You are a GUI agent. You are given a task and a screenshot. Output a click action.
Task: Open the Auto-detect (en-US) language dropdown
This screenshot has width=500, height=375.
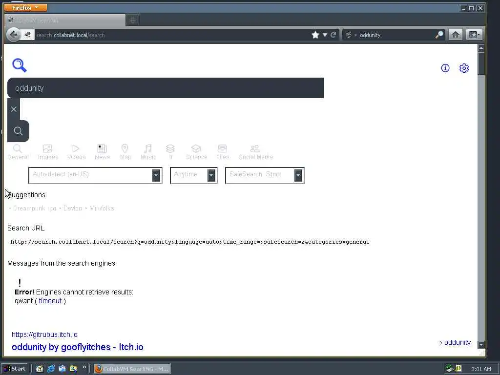pos(95,175)
